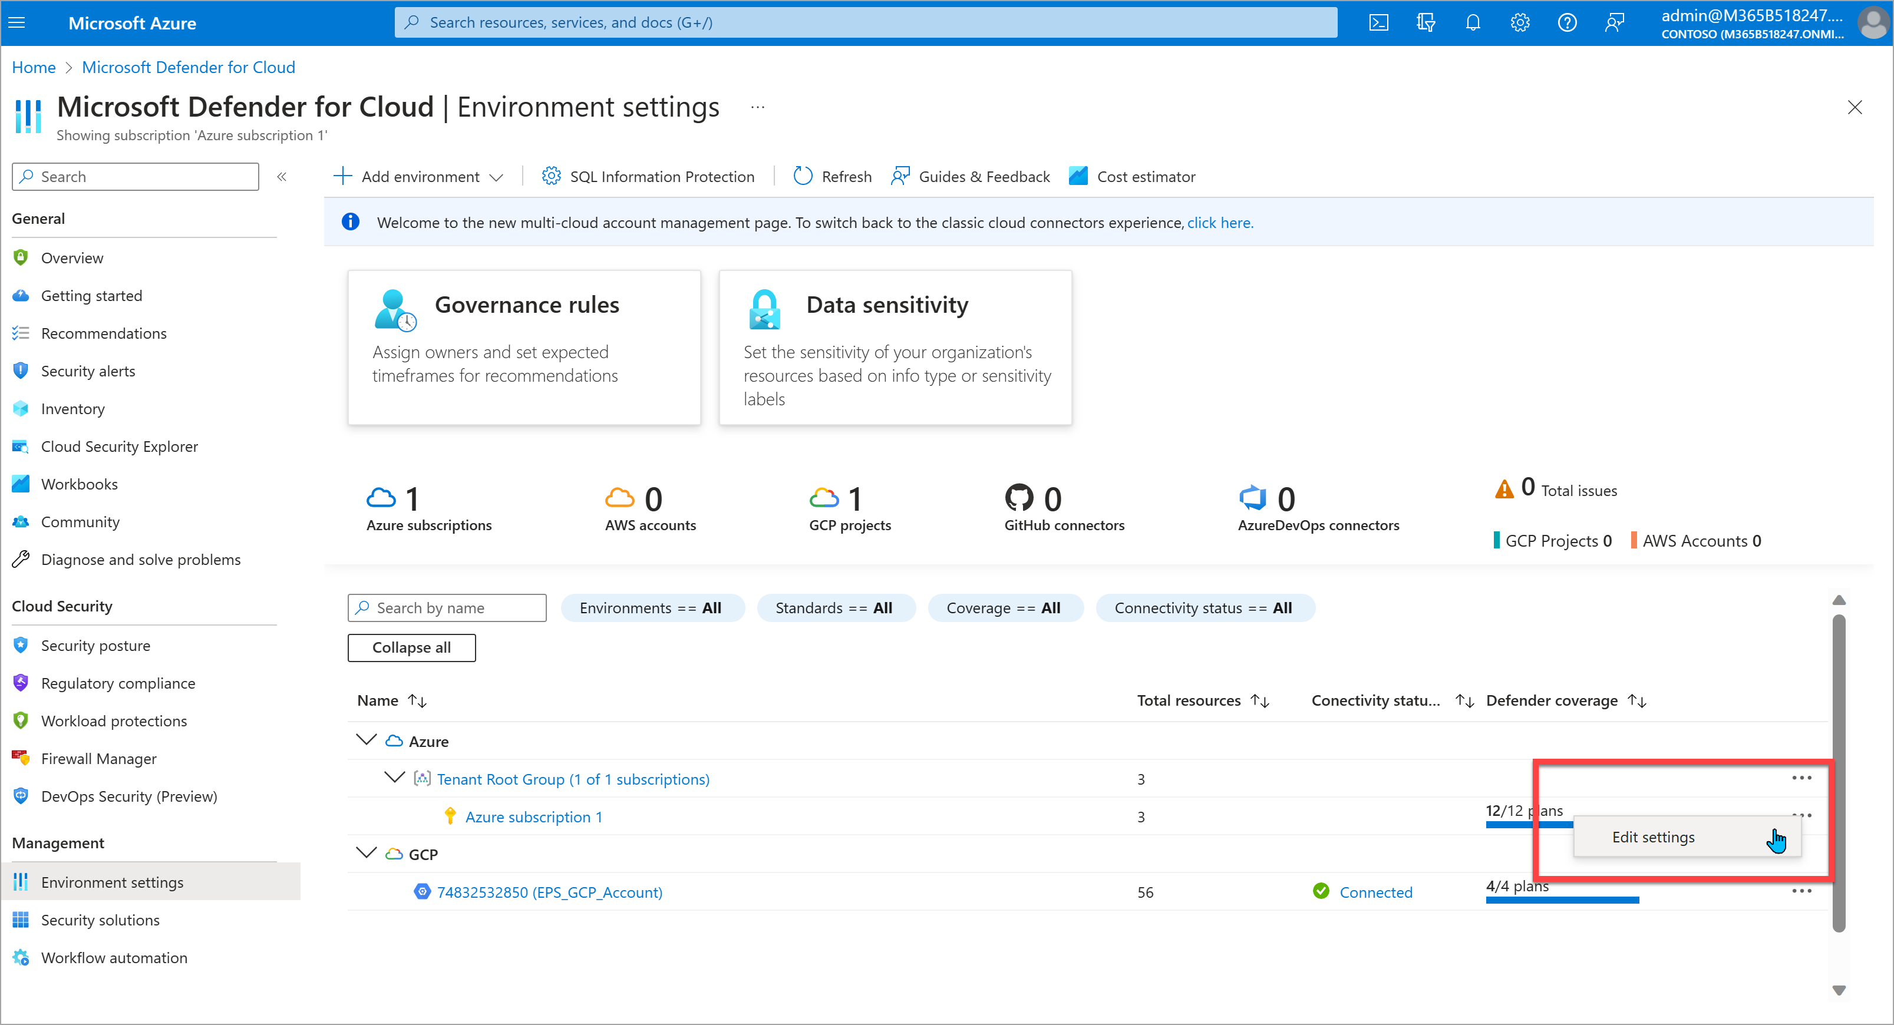Viewport: 1894px width, 1025px height.
Task: Click the Workload protections icon
Action: (x=20, y=721)
